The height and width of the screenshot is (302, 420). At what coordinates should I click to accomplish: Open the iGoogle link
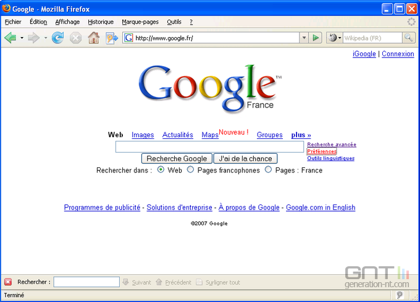click(x=364, y=54)
